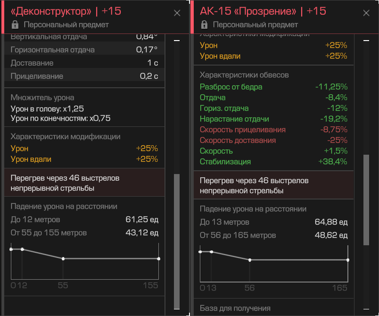Screen dimensions: 379x316
Task: Click the 55-meter point on the Деконструктор damage graph
Action: coord(63,258)
